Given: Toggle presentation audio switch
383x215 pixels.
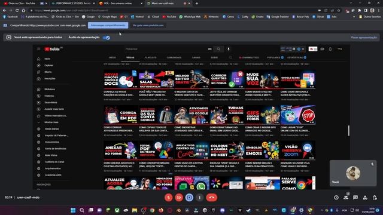Looking at the screenshot, I should (x=107, y=38).
